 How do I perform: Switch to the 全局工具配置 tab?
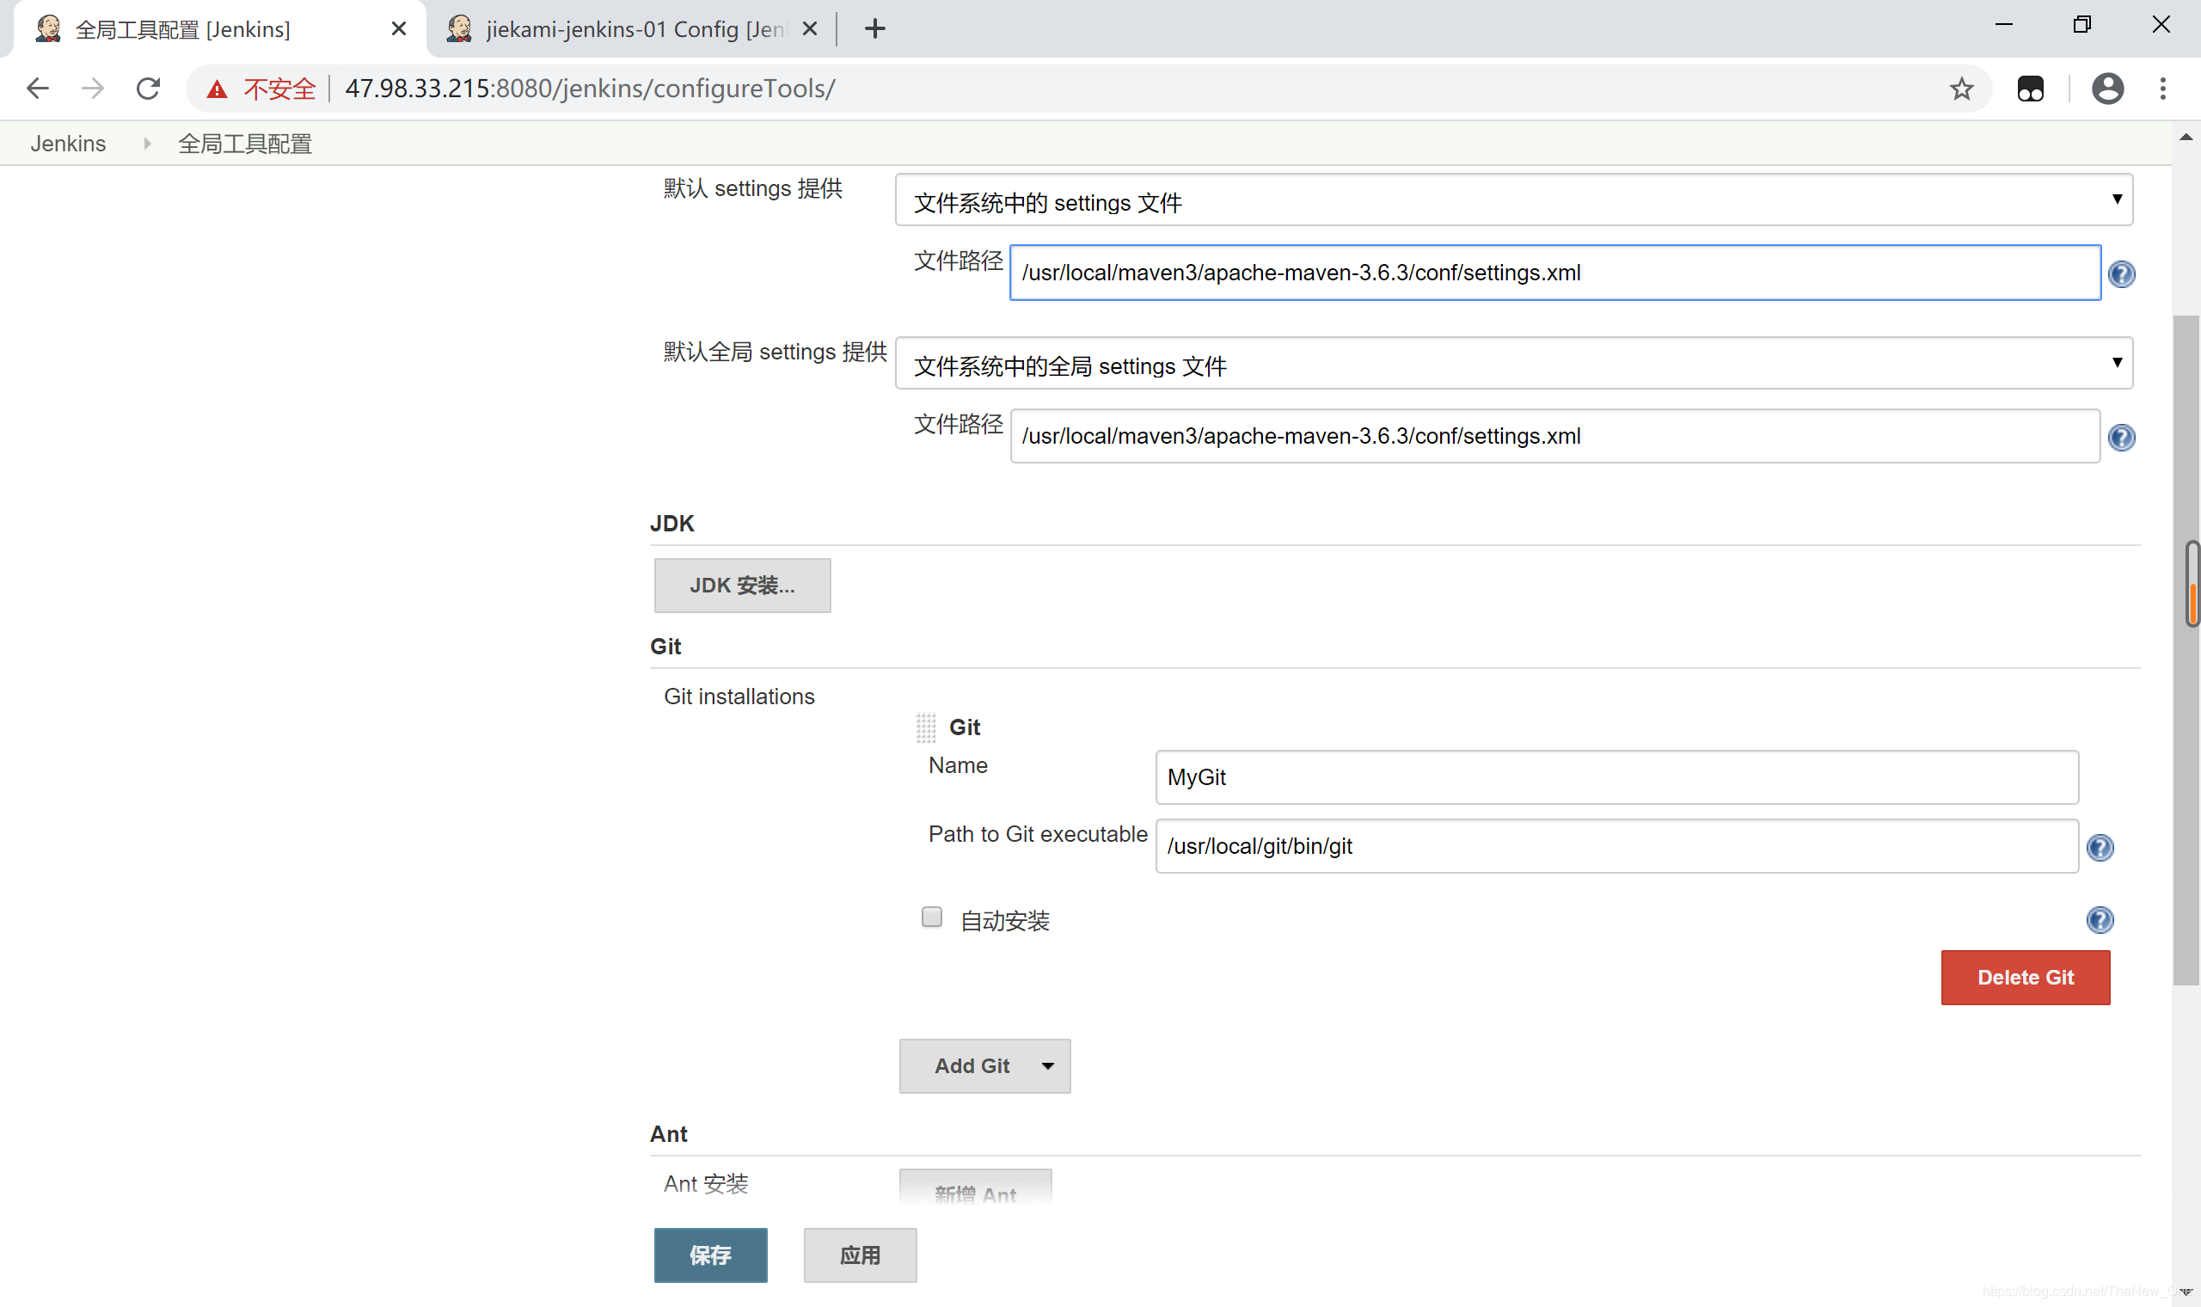(220, 29)
